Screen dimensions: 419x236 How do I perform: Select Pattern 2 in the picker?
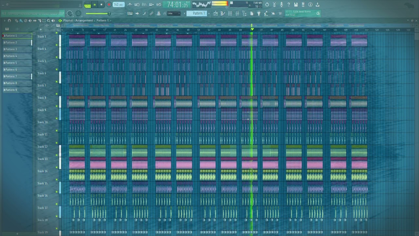17,43
